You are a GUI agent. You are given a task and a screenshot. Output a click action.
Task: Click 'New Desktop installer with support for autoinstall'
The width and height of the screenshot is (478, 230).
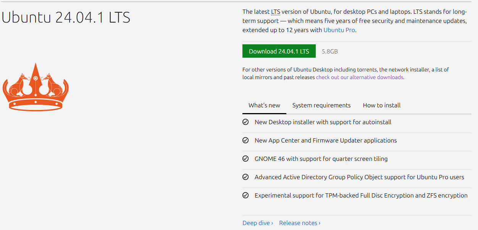point(323,122)
